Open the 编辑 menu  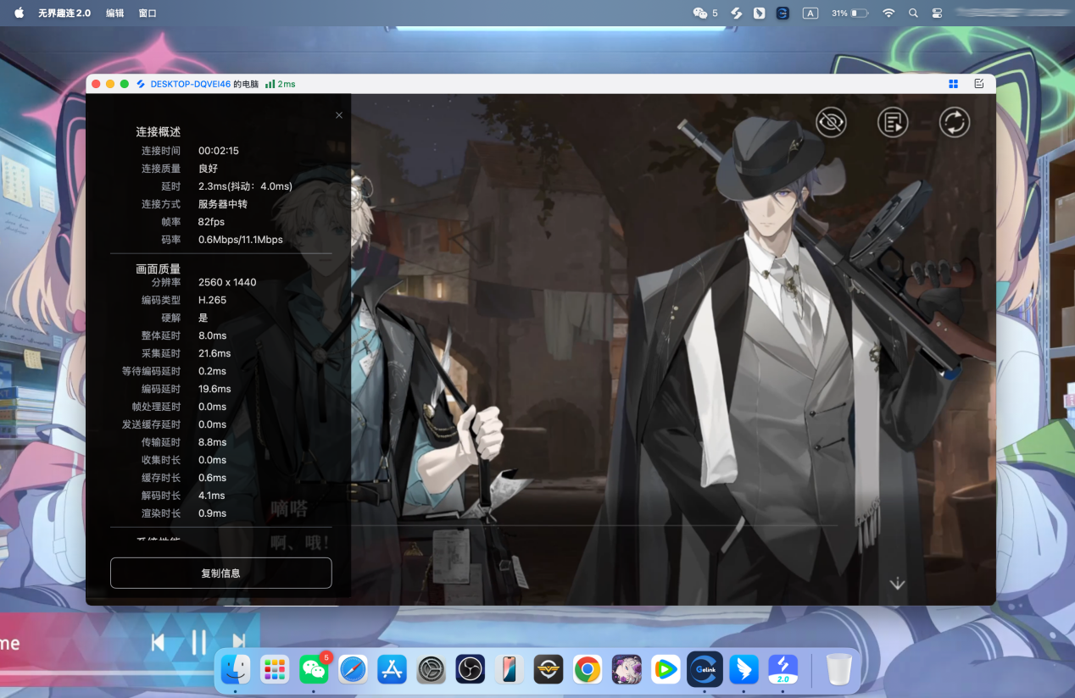point(114,13)
